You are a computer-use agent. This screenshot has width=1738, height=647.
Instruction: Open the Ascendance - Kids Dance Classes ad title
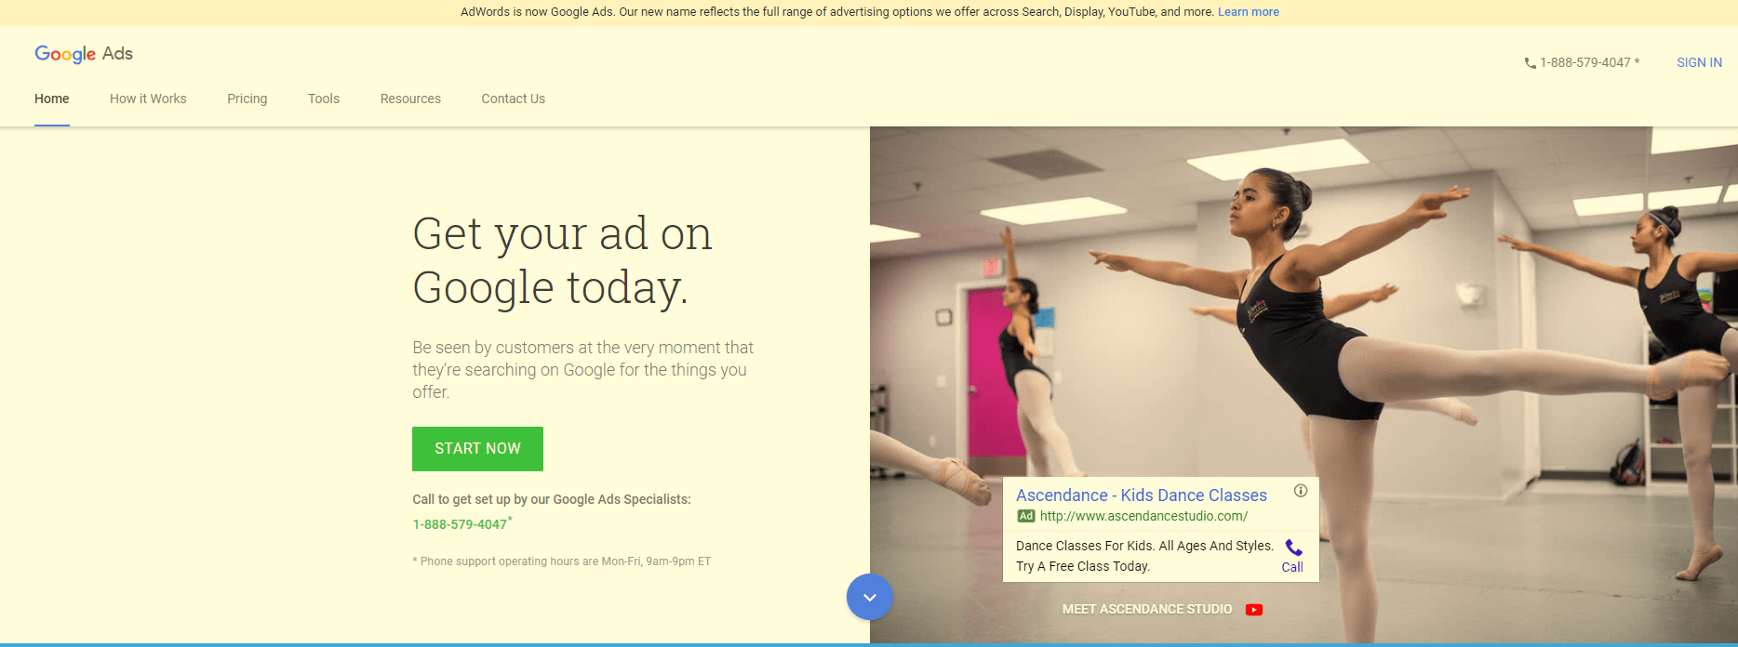(1142, 495)
